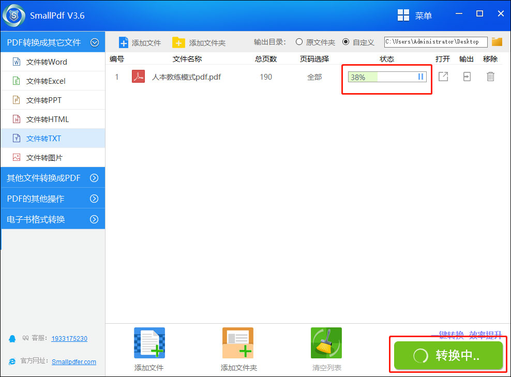Click the output directory path field

coord(434,41)
